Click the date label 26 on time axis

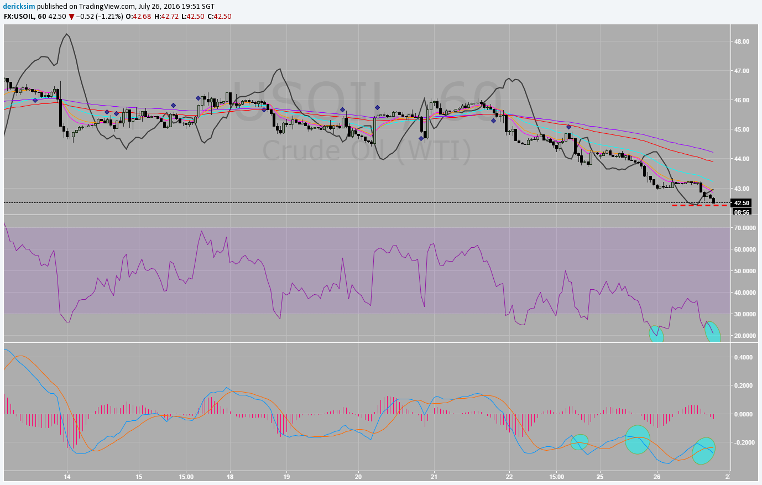coord(657,476)
